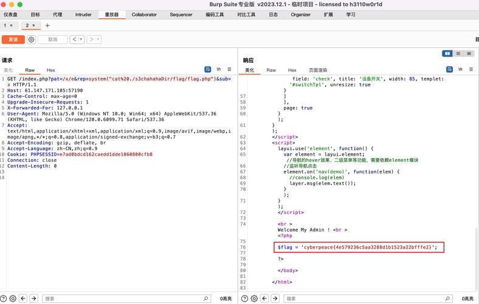Open the 编码工具 decoder tab

coord(215,15)
